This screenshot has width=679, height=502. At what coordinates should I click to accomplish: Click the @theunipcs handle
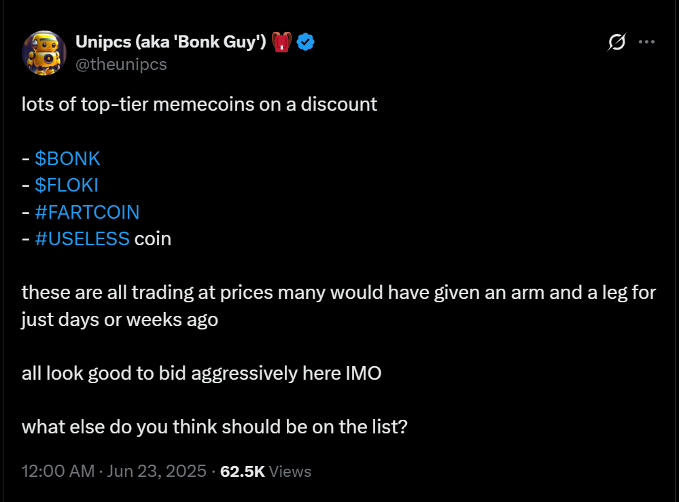(x=122, y=65)
